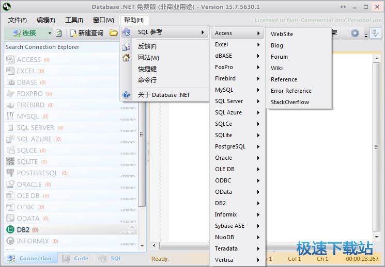The height and width of the screenshot is (267, 385).
Task: Expand the MySQL submenu entry
Action: [237, 90]
